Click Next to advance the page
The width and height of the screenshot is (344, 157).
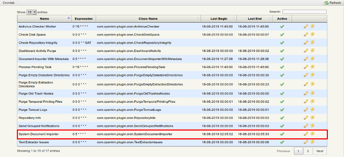320,151
